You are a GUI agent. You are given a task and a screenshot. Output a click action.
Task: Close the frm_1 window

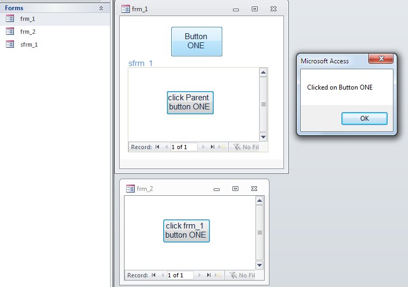273,9
